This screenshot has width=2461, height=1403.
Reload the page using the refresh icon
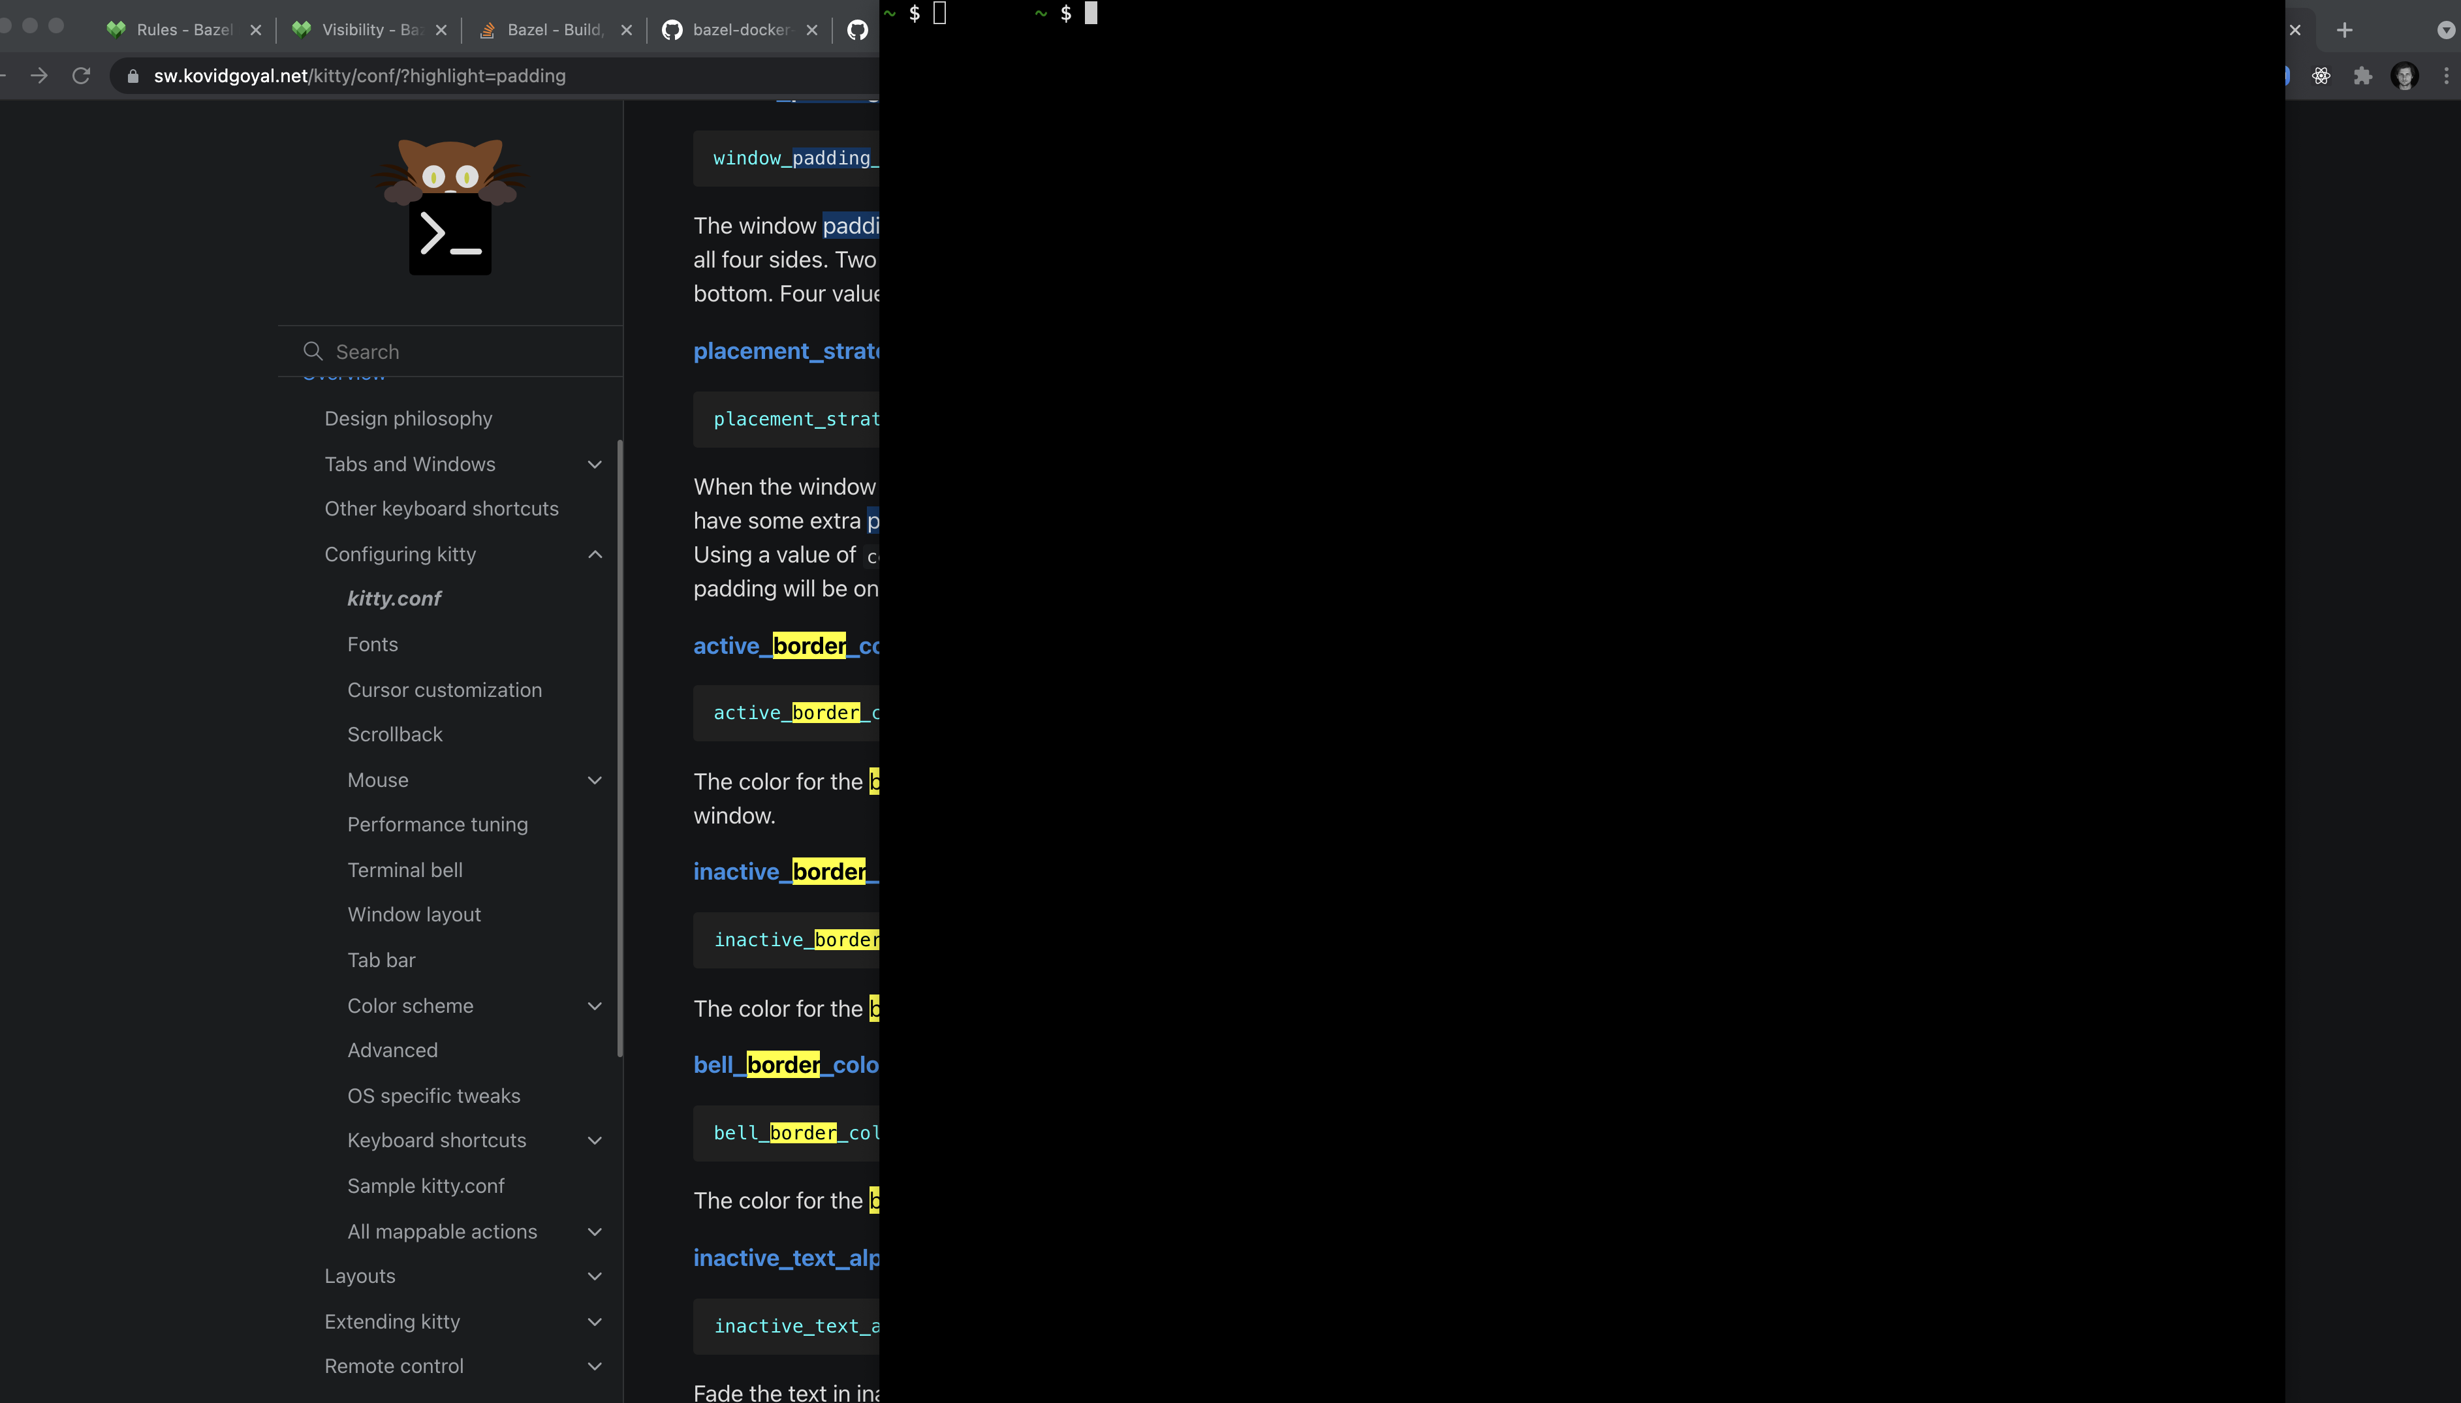coord(81,75)
